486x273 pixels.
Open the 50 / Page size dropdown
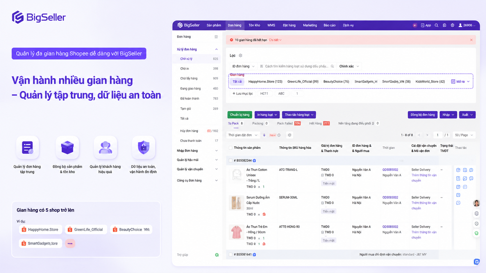tap(464, 135)
